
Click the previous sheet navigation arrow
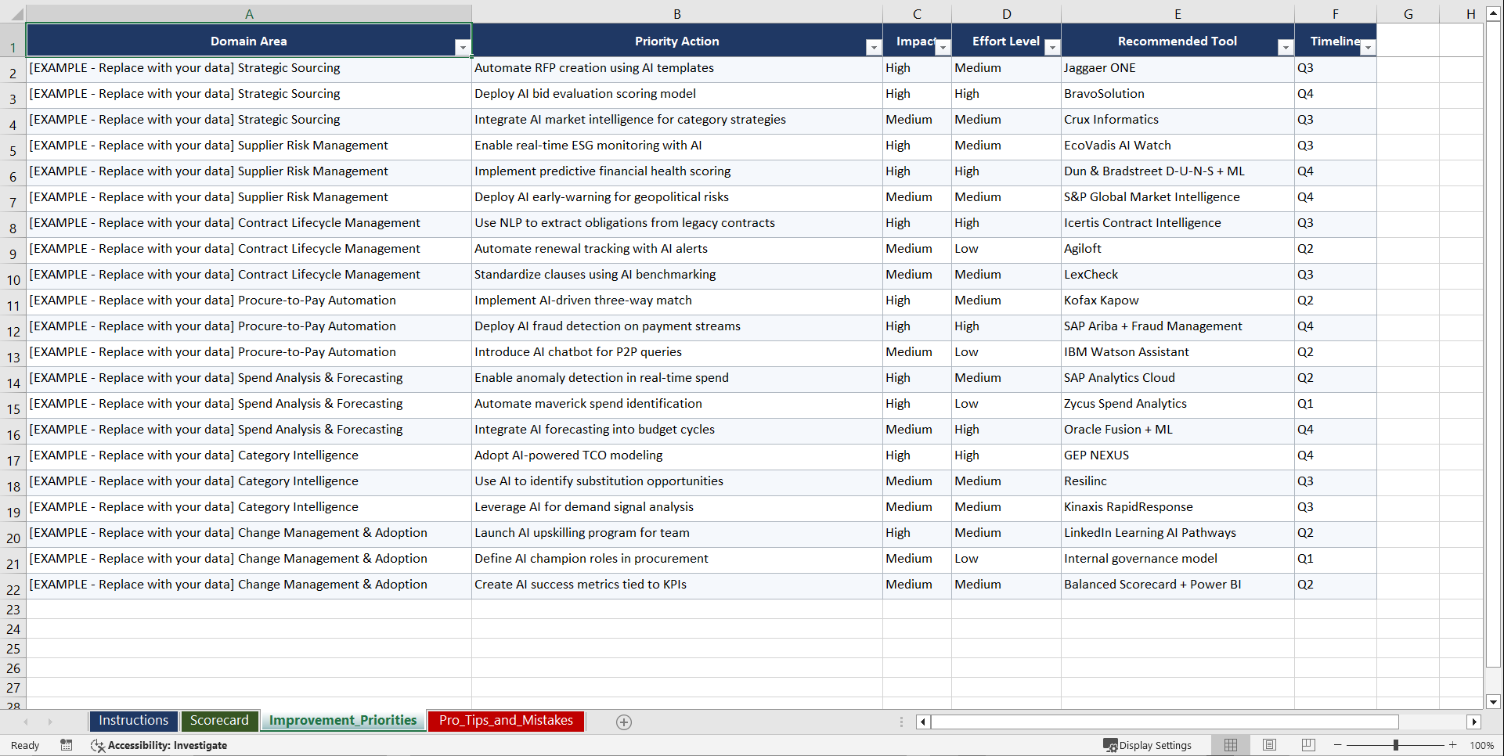point(26,722)
